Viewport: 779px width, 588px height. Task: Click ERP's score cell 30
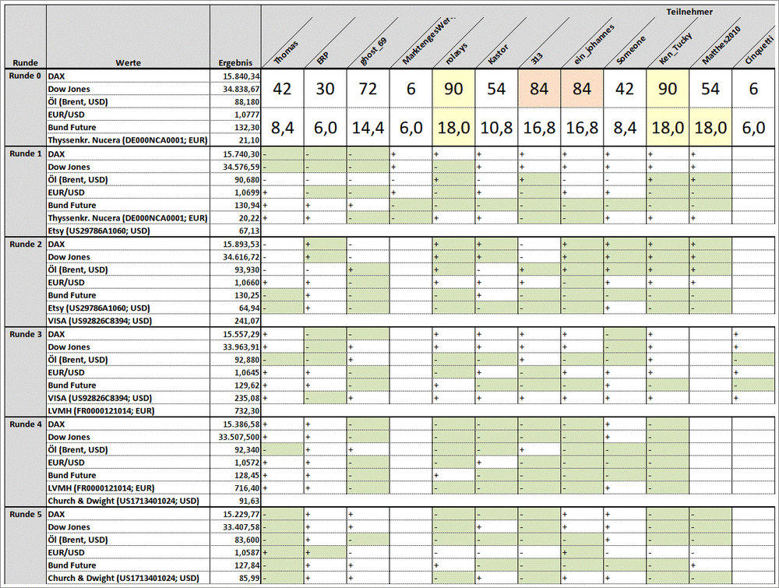coord(325,89)
